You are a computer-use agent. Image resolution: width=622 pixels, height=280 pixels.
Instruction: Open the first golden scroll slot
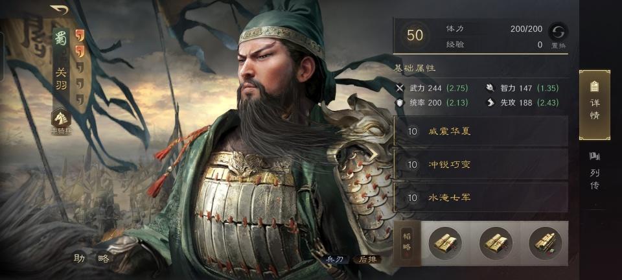coord(445,243)
